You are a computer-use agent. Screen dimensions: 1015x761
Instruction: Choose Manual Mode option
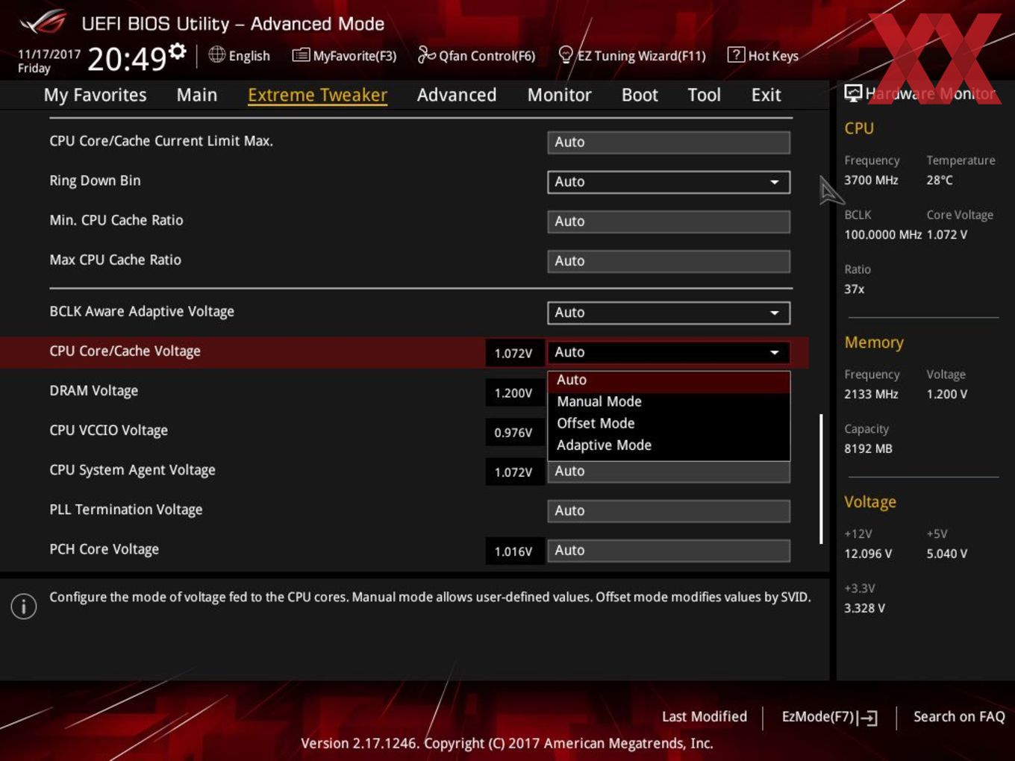pyautogui.click(x=669, y=401)
